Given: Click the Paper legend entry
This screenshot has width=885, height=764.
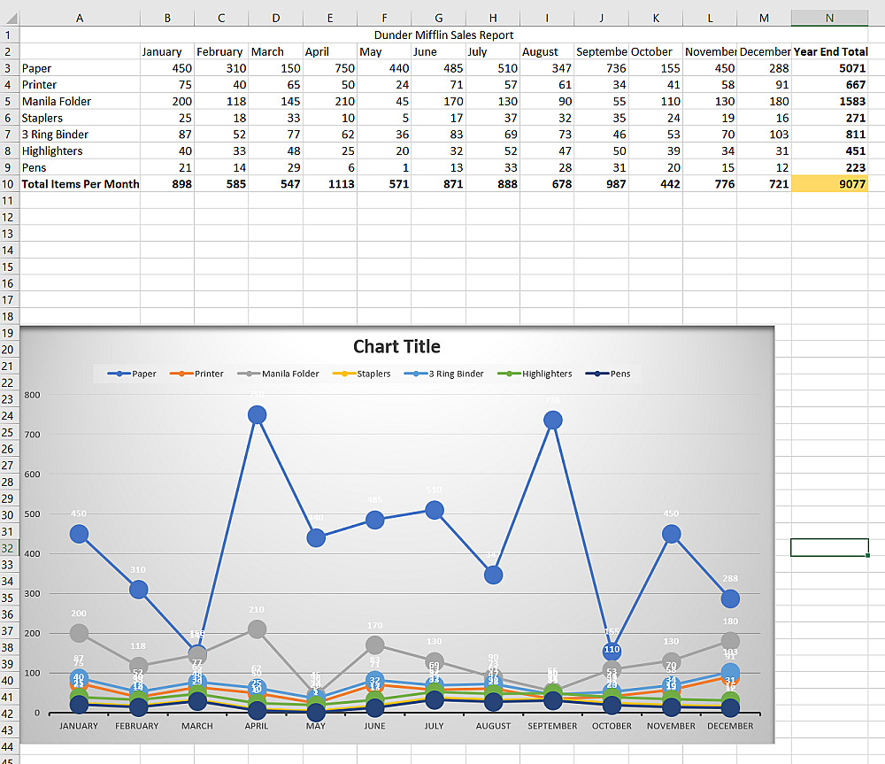Looking at the screenshot, I should coord(132,374).
